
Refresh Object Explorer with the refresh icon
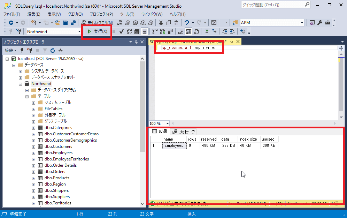[x=53, y=50]
